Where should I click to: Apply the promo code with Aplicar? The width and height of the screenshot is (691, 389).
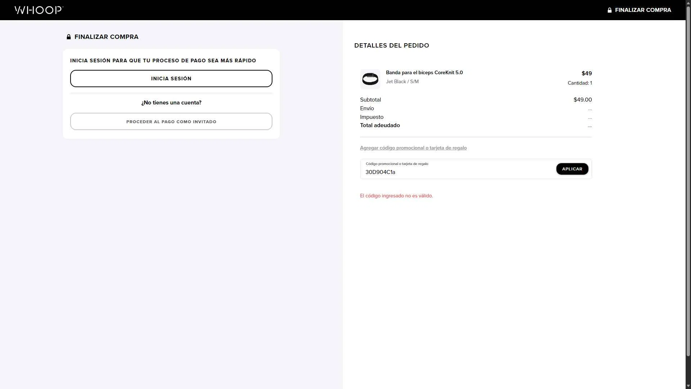click(572, 169)
